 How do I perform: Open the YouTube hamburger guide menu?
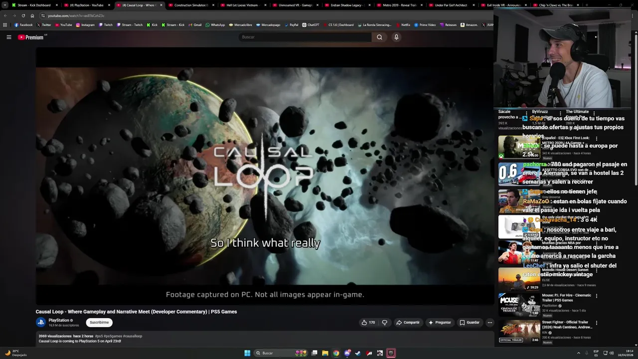pos(9,37)
